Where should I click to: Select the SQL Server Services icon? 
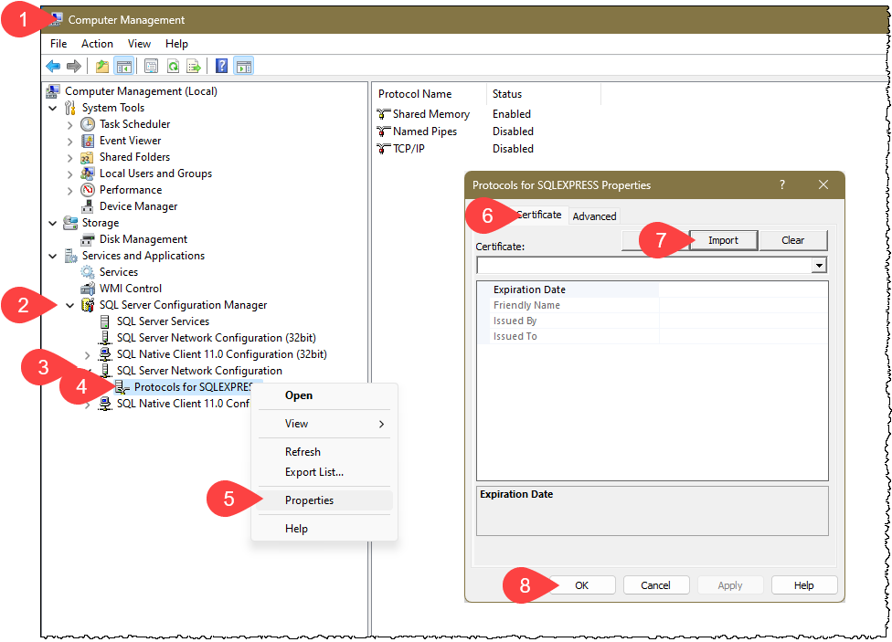click(105, 321)
